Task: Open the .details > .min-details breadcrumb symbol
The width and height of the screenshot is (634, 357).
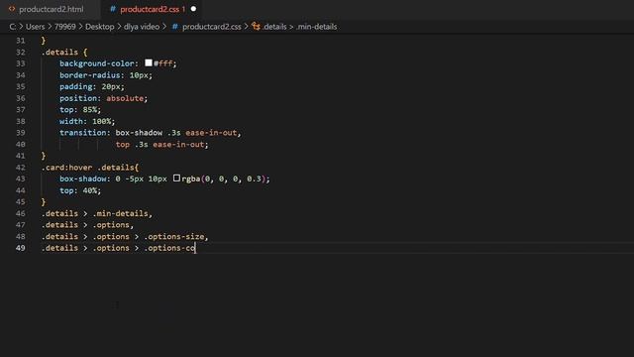Action: point(299,27)
